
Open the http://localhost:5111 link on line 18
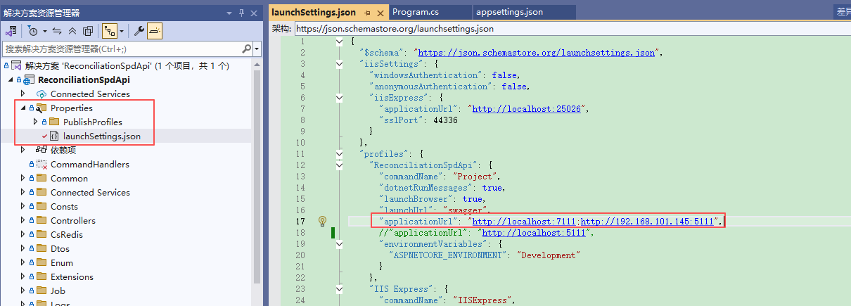[x=533, y=233]
